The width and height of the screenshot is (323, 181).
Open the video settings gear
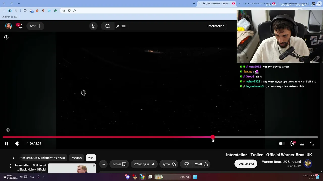292,144
